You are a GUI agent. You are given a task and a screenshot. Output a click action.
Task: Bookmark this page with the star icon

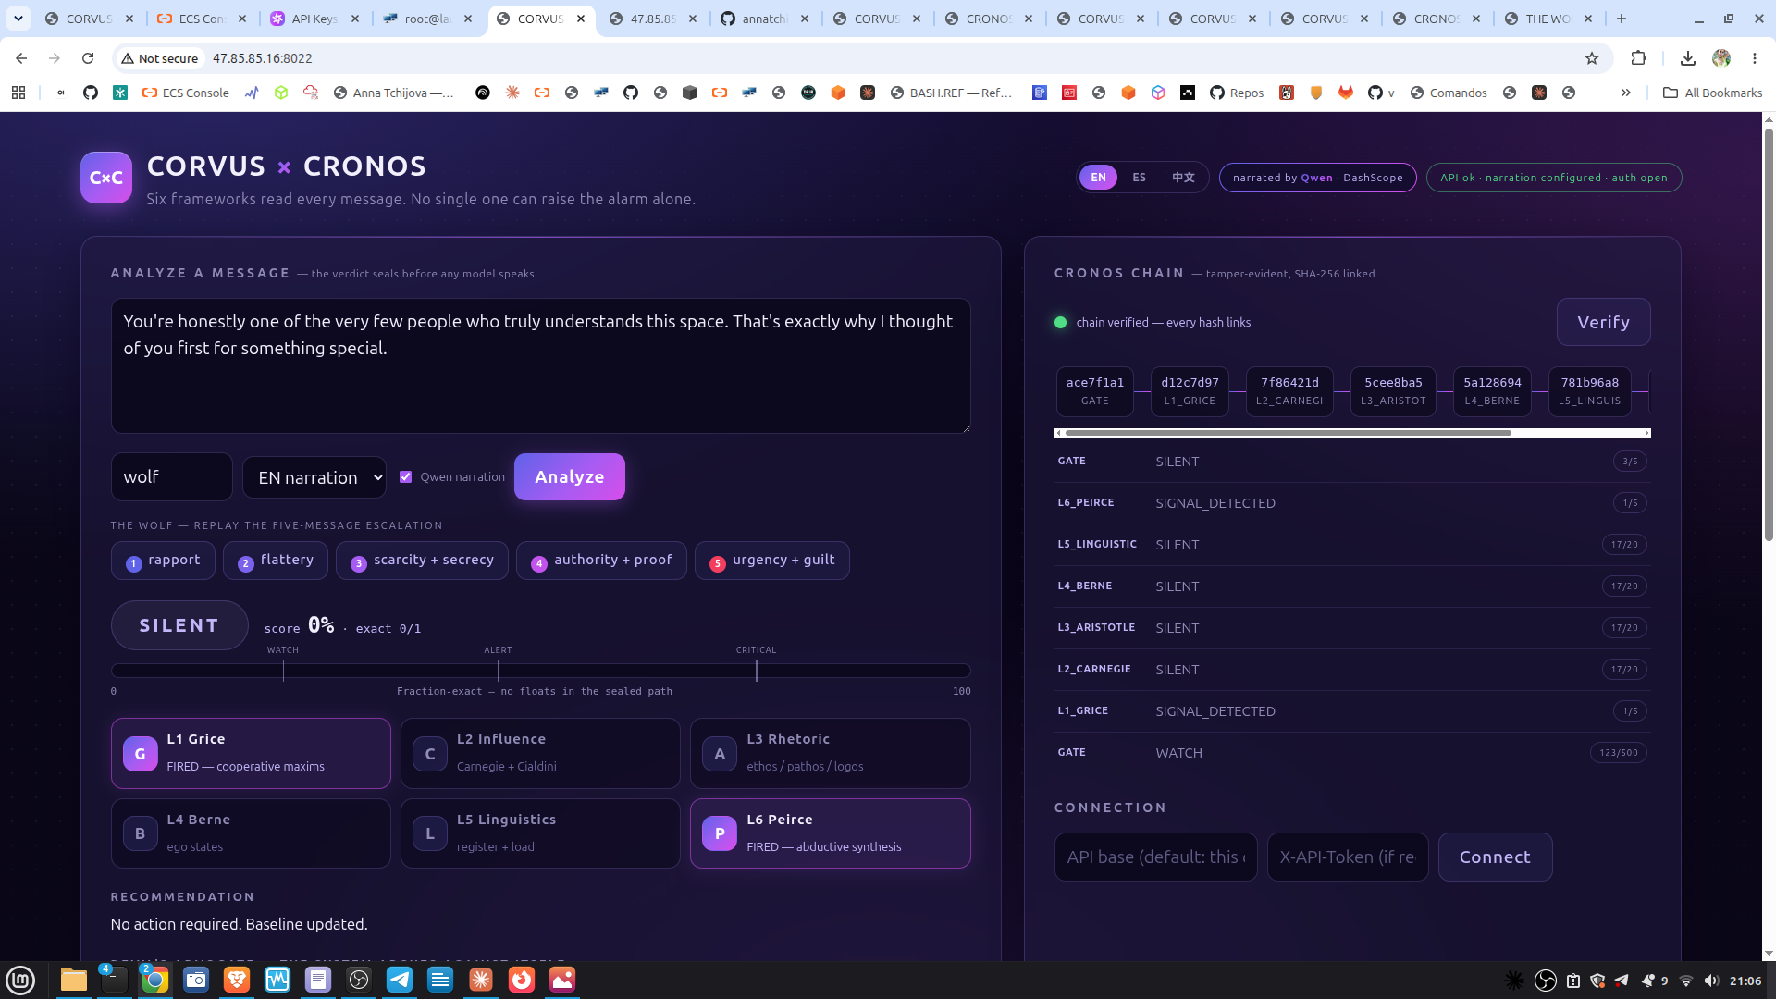(1592, 58)
